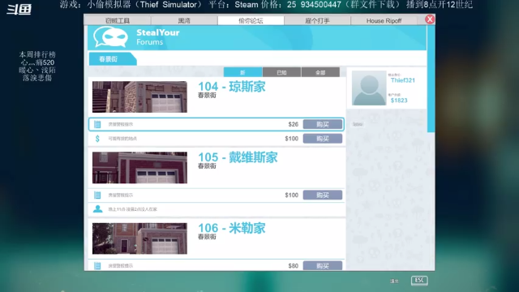Buy the $26 tip for house 104
This screenshot has height=292, width=519.
click(x=323, y=124)
